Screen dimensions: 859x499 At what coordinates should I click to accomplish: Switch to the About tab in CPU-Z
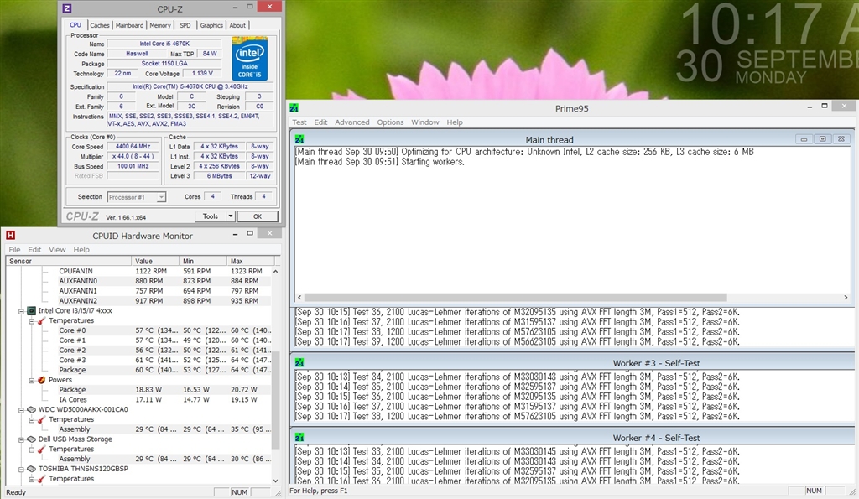click(x=237, y=25)
